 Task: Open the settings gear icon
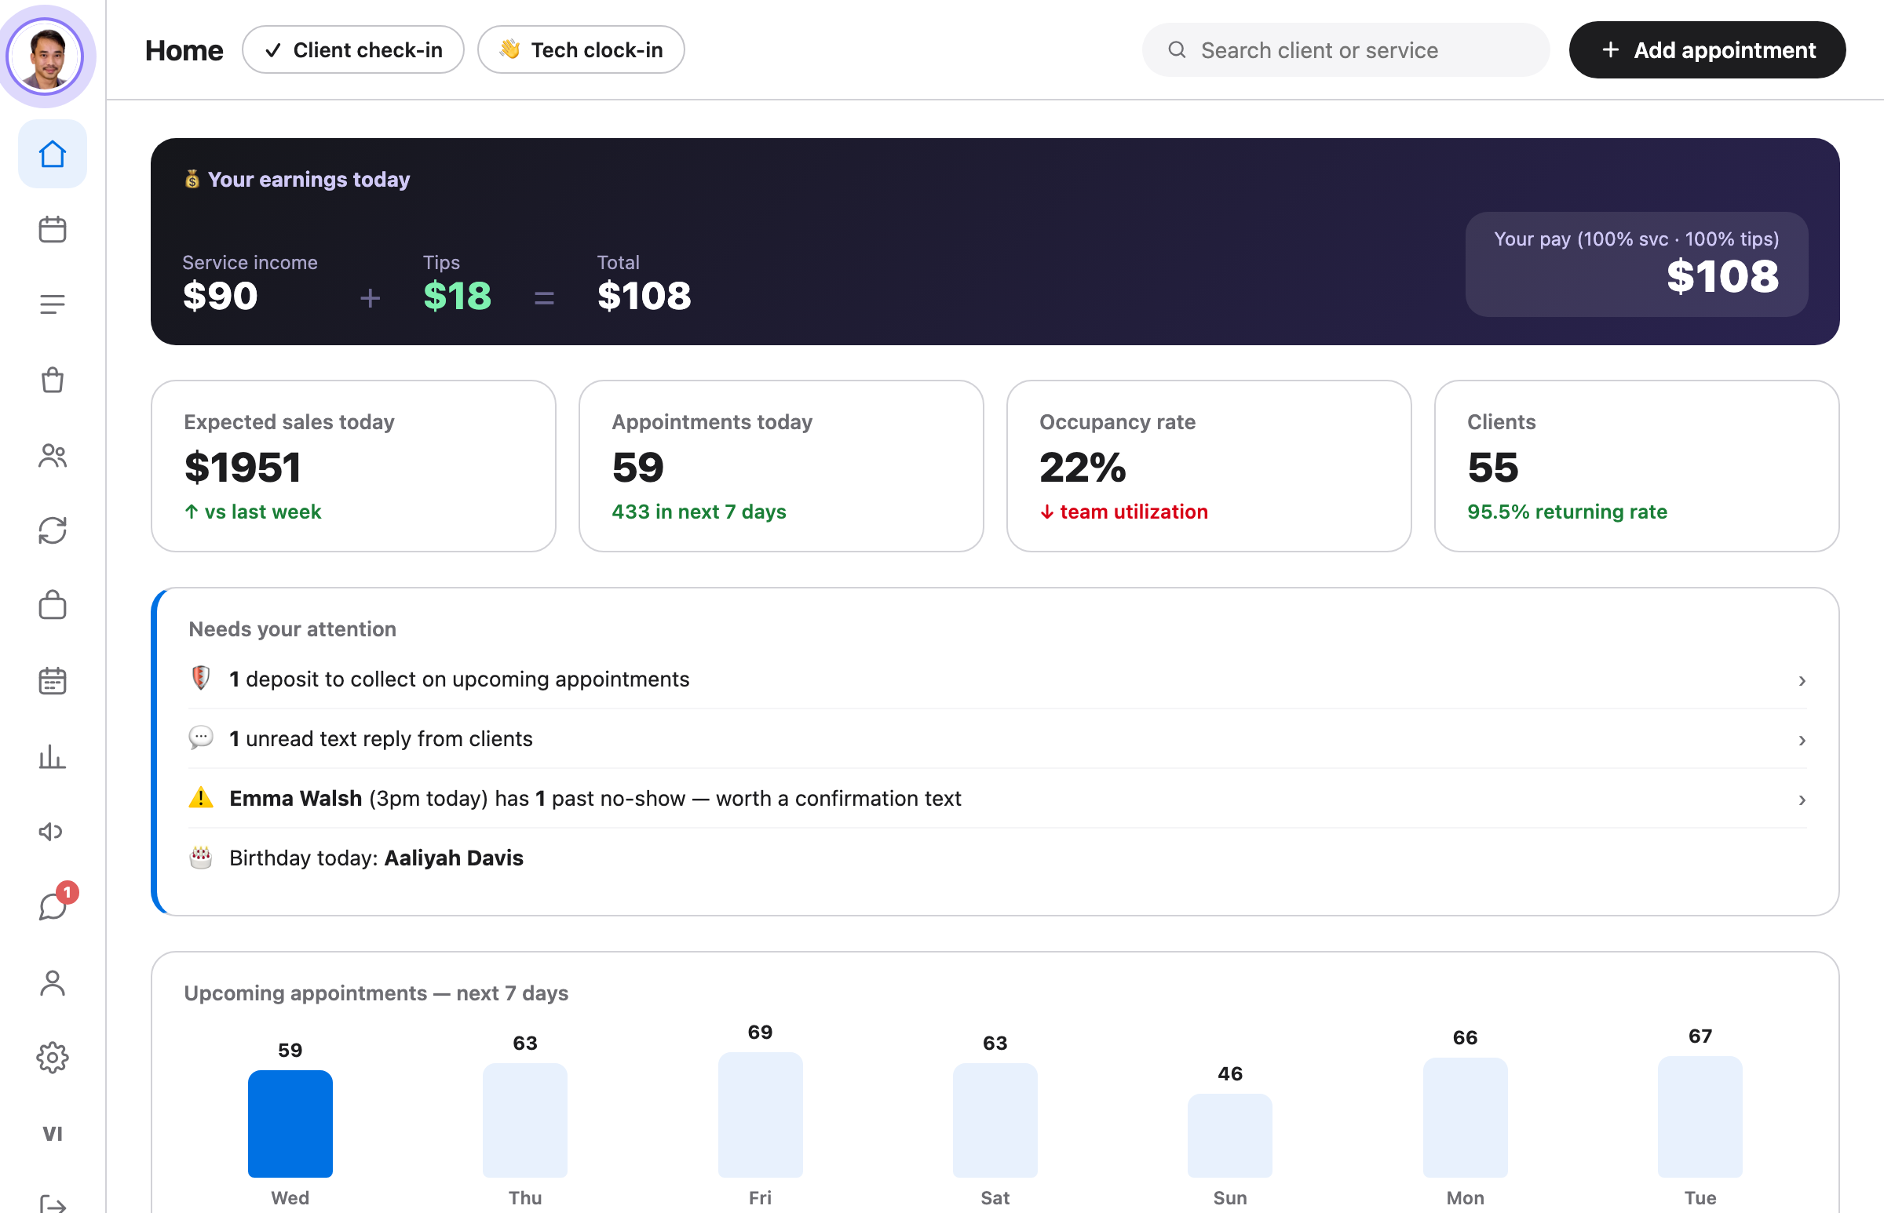coord(52,1058)
